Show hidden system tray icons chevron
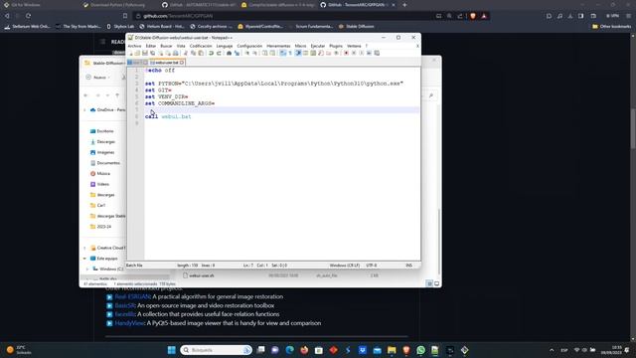 (x=552, y=350)
